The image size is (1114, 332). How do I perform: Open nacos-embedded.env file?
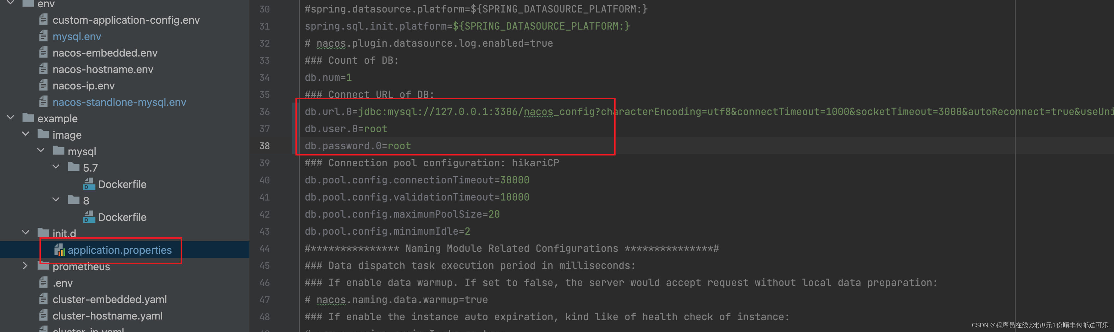point(105,53)
